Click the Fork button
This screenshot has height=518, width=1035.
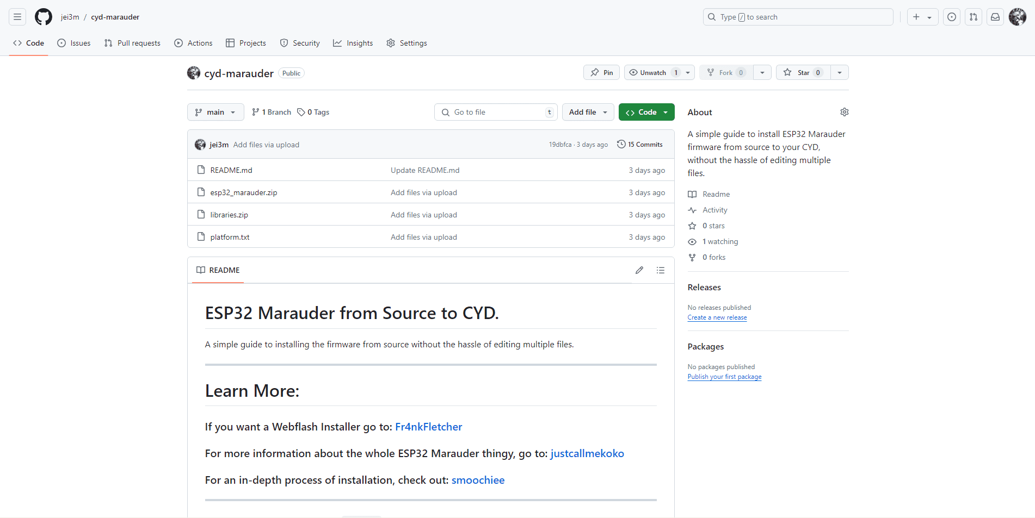(726, 72)
